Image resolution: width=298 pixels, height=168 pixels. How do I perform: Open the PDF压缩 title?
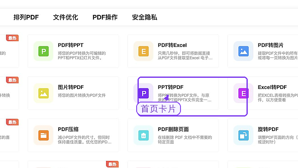(68, 129)
